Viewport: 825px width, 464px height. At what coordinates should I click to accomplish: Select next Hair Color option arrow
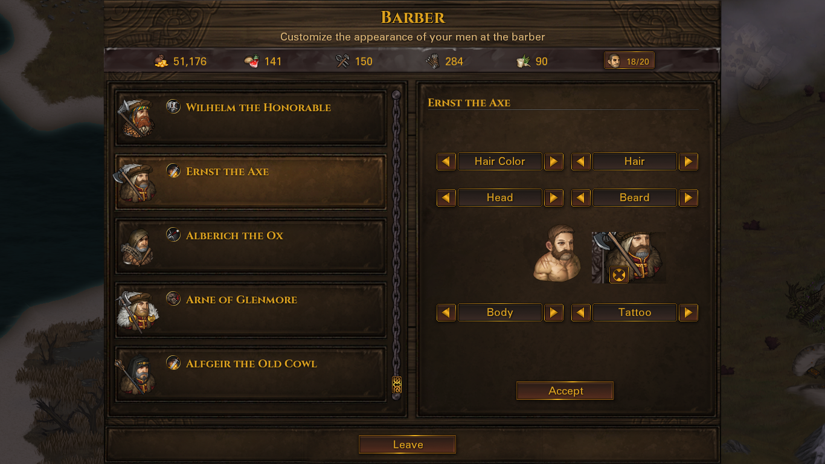tap(554, 161)
